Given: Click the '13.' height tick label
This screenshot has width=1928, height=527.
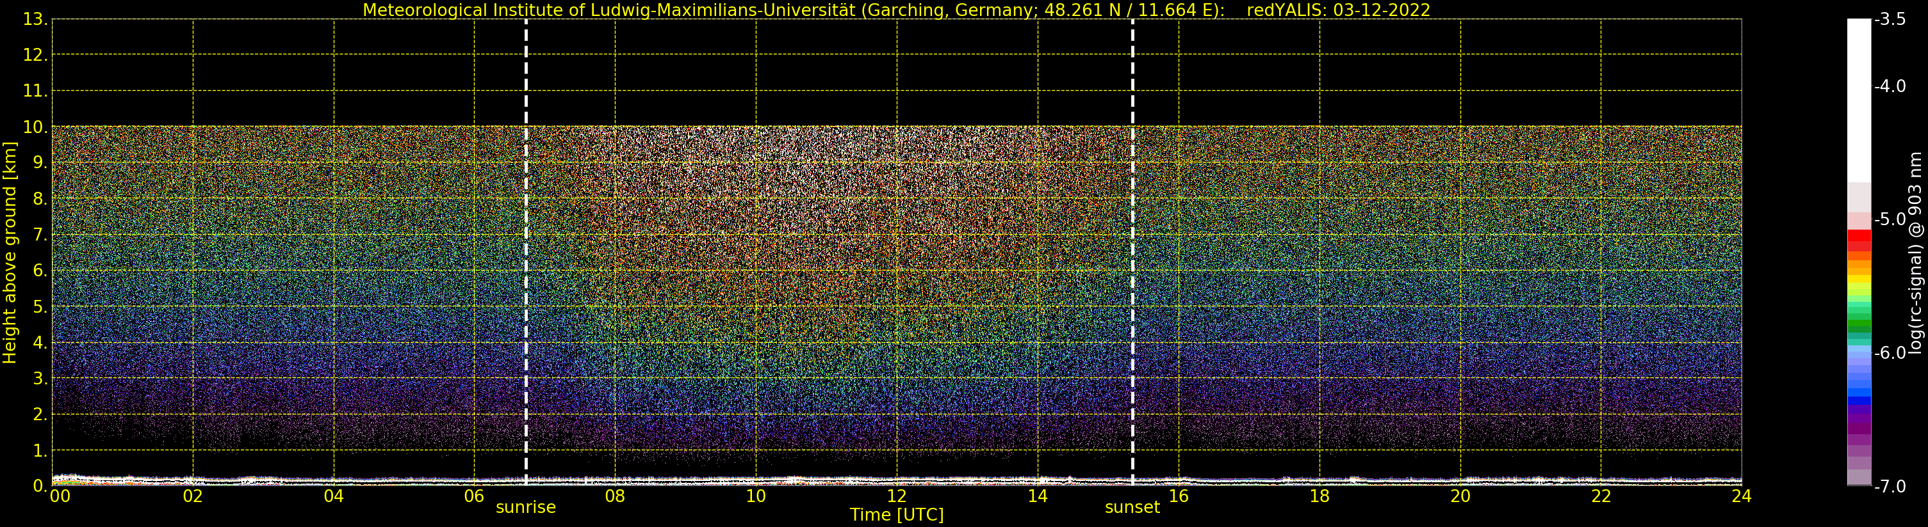Looking at the screenshot, I should [x=36, y=19].
